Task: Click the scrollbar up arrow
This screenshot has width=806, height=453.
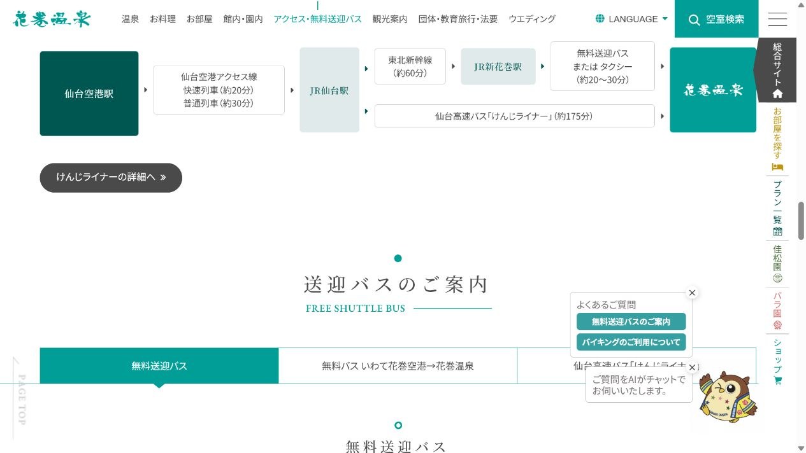Action: (x=801, y=4)
